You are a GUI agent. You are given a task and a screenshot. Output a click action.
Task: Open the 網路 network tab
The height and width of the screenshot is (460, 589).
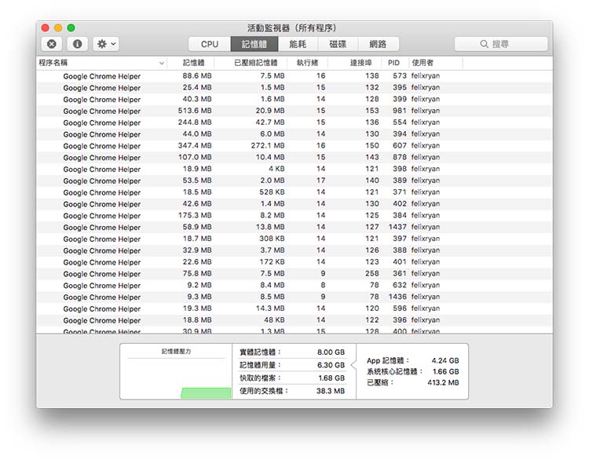click(378, 44)
